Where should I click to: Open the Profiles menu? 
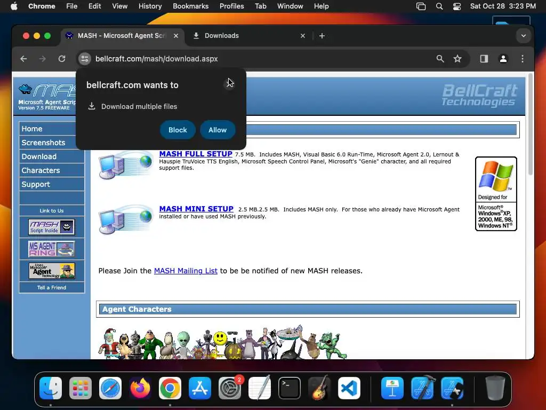(231, 6)
